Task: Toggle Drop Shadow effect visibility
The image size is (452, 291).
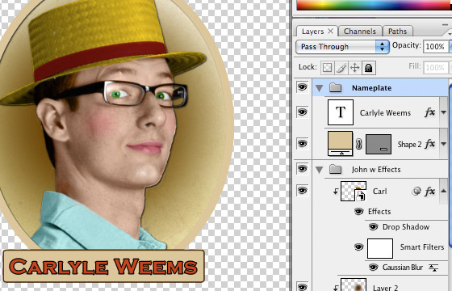Action: (x=373, y=227)
